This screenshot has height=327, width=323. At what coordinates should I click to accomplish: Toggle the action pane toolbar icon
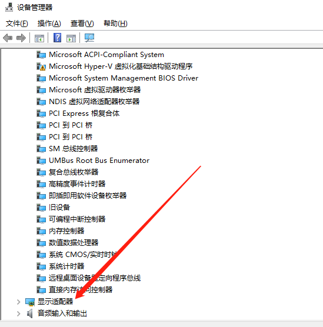(x=71, y=38)
